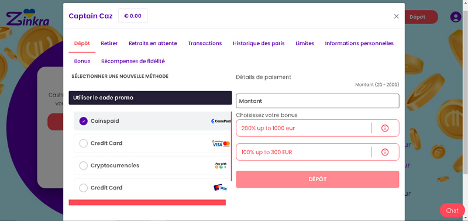This screenshot has width=468, height=221.
Task: Click the Visa Mastercard logo on first Credit Card
Action: coord(221,143)
